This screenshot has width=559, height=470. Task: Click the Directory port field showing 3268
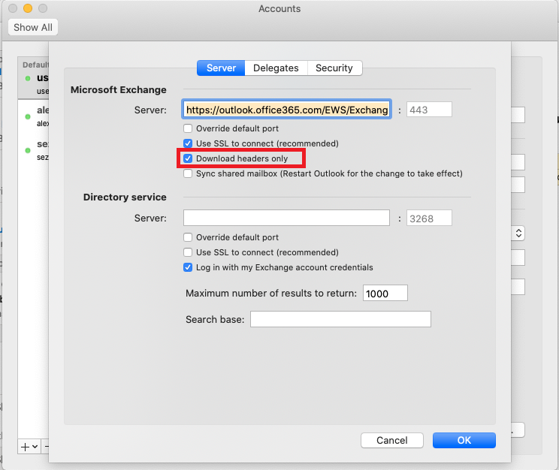pos(429,218)
